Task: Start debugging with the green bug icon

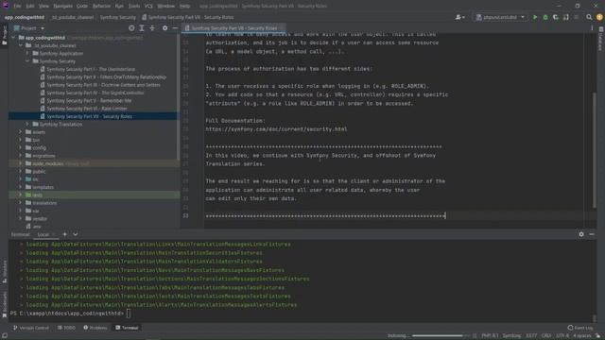Action: click(545, 17)
